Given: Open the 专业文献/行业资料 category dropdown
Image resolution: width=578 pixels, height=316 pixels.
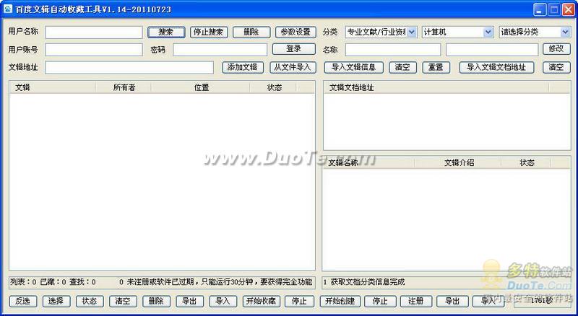Looking at the screenshot, I should pos(381,32).
